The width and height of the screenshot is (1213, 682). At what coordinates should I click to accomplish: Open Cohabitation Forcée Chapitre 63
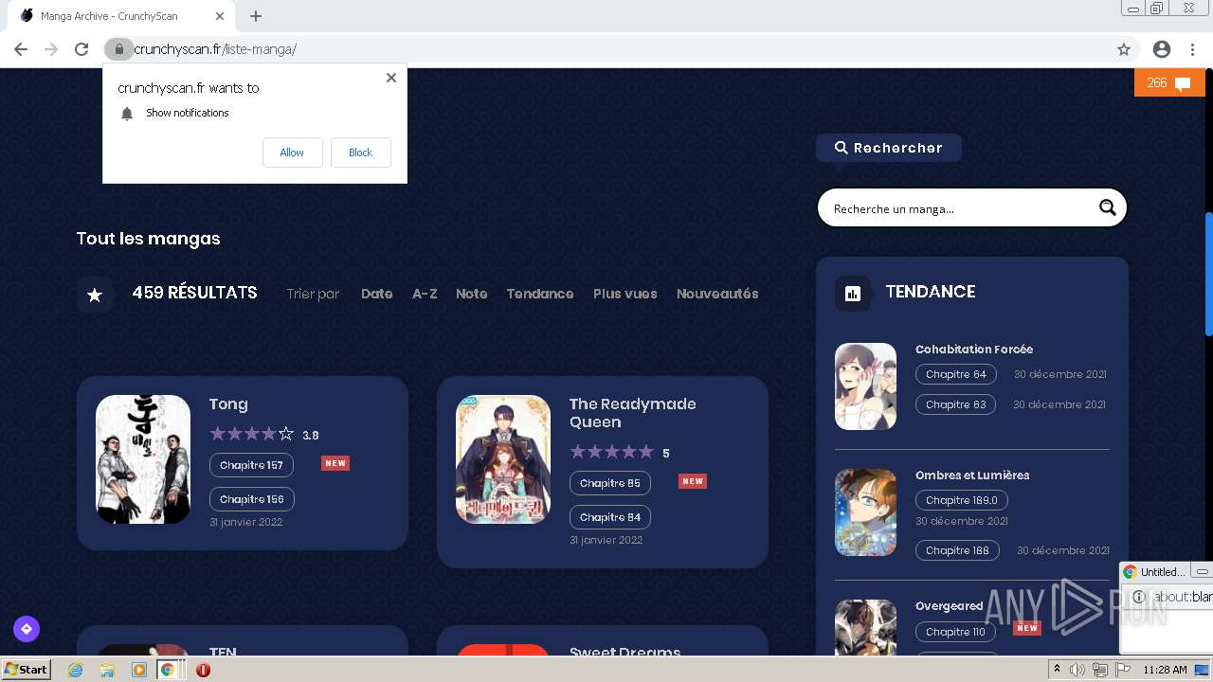click(x=956, y=404)
